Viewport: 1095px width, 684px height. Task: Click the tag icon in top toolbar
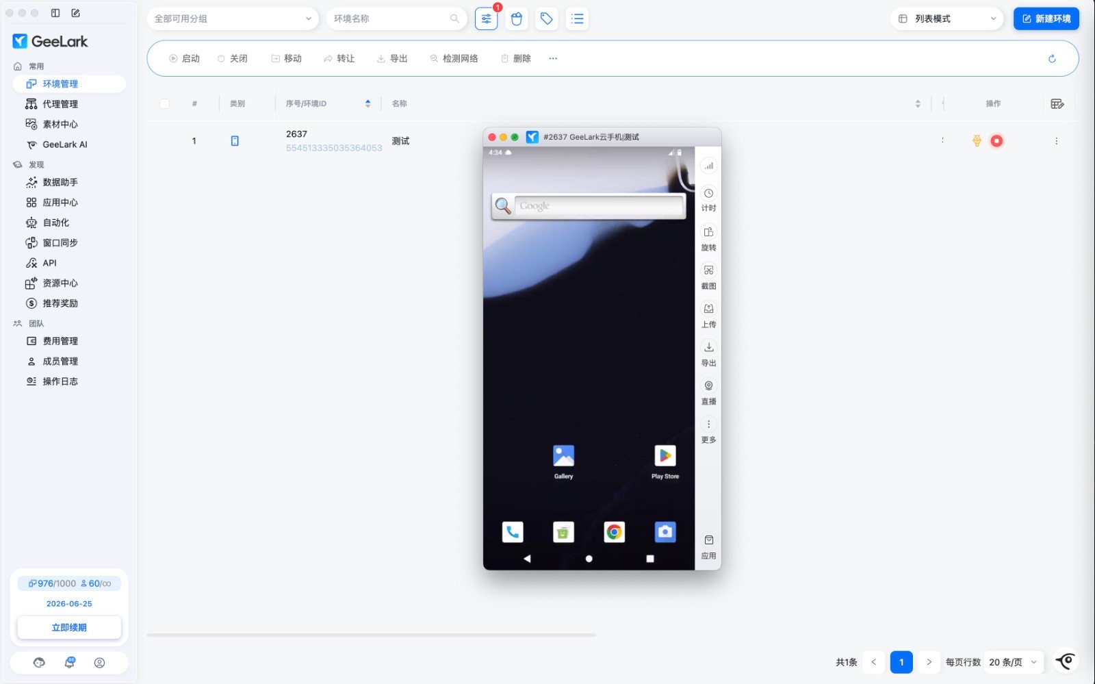[x=546, y=19]
